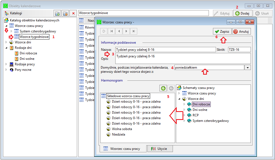Collapse Wzorce czasu pracy in catalog tree

(6, 26)
